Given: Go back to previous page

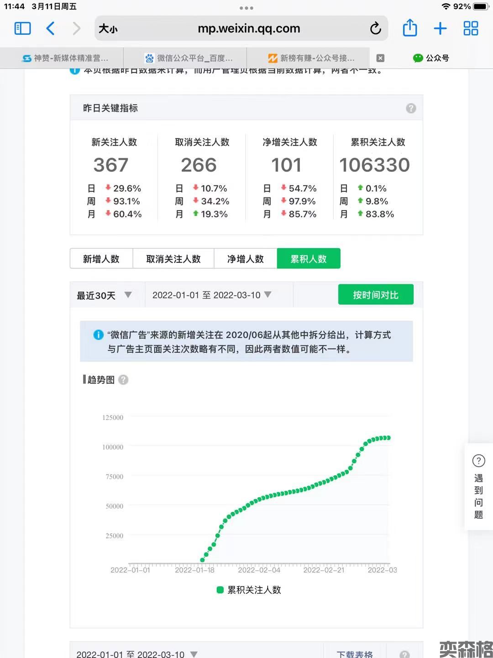Looking at the screenshot, I should (x=51, y=28).
